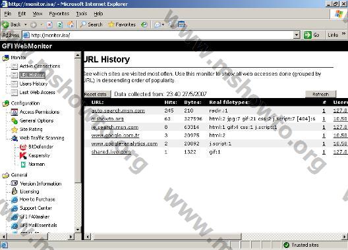Open the www.google.com.tr link
This screenshot has height=250, width=348.
tap(115, 136)
